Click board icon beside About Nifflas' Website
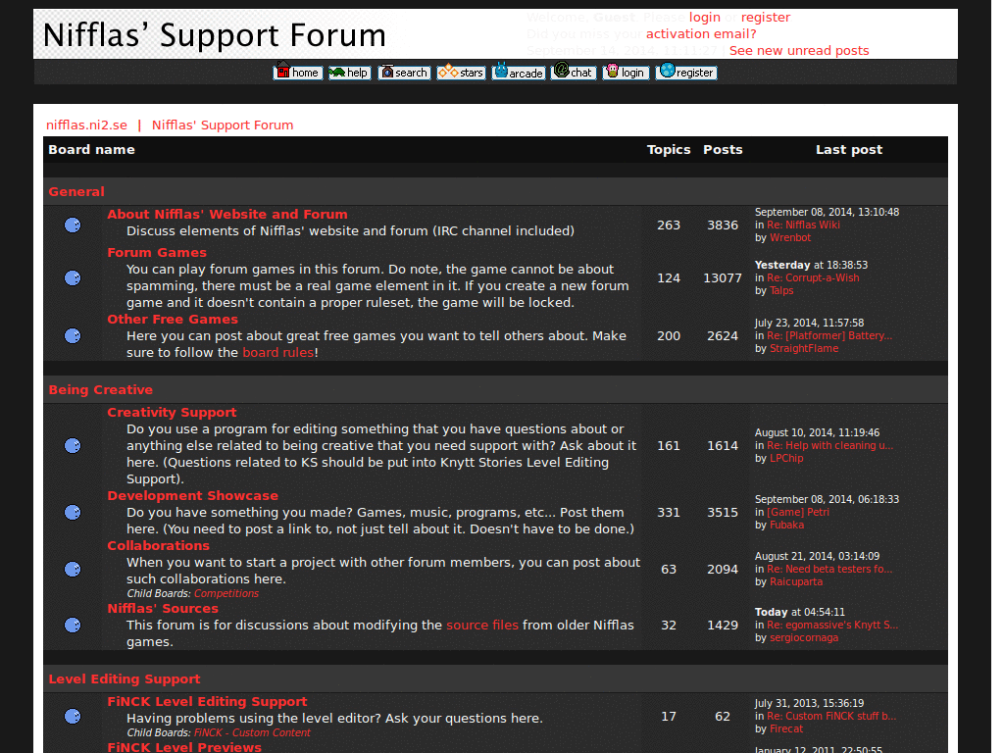The width and height of the screenshot is (1004, 753). click(x=73, y=225)
